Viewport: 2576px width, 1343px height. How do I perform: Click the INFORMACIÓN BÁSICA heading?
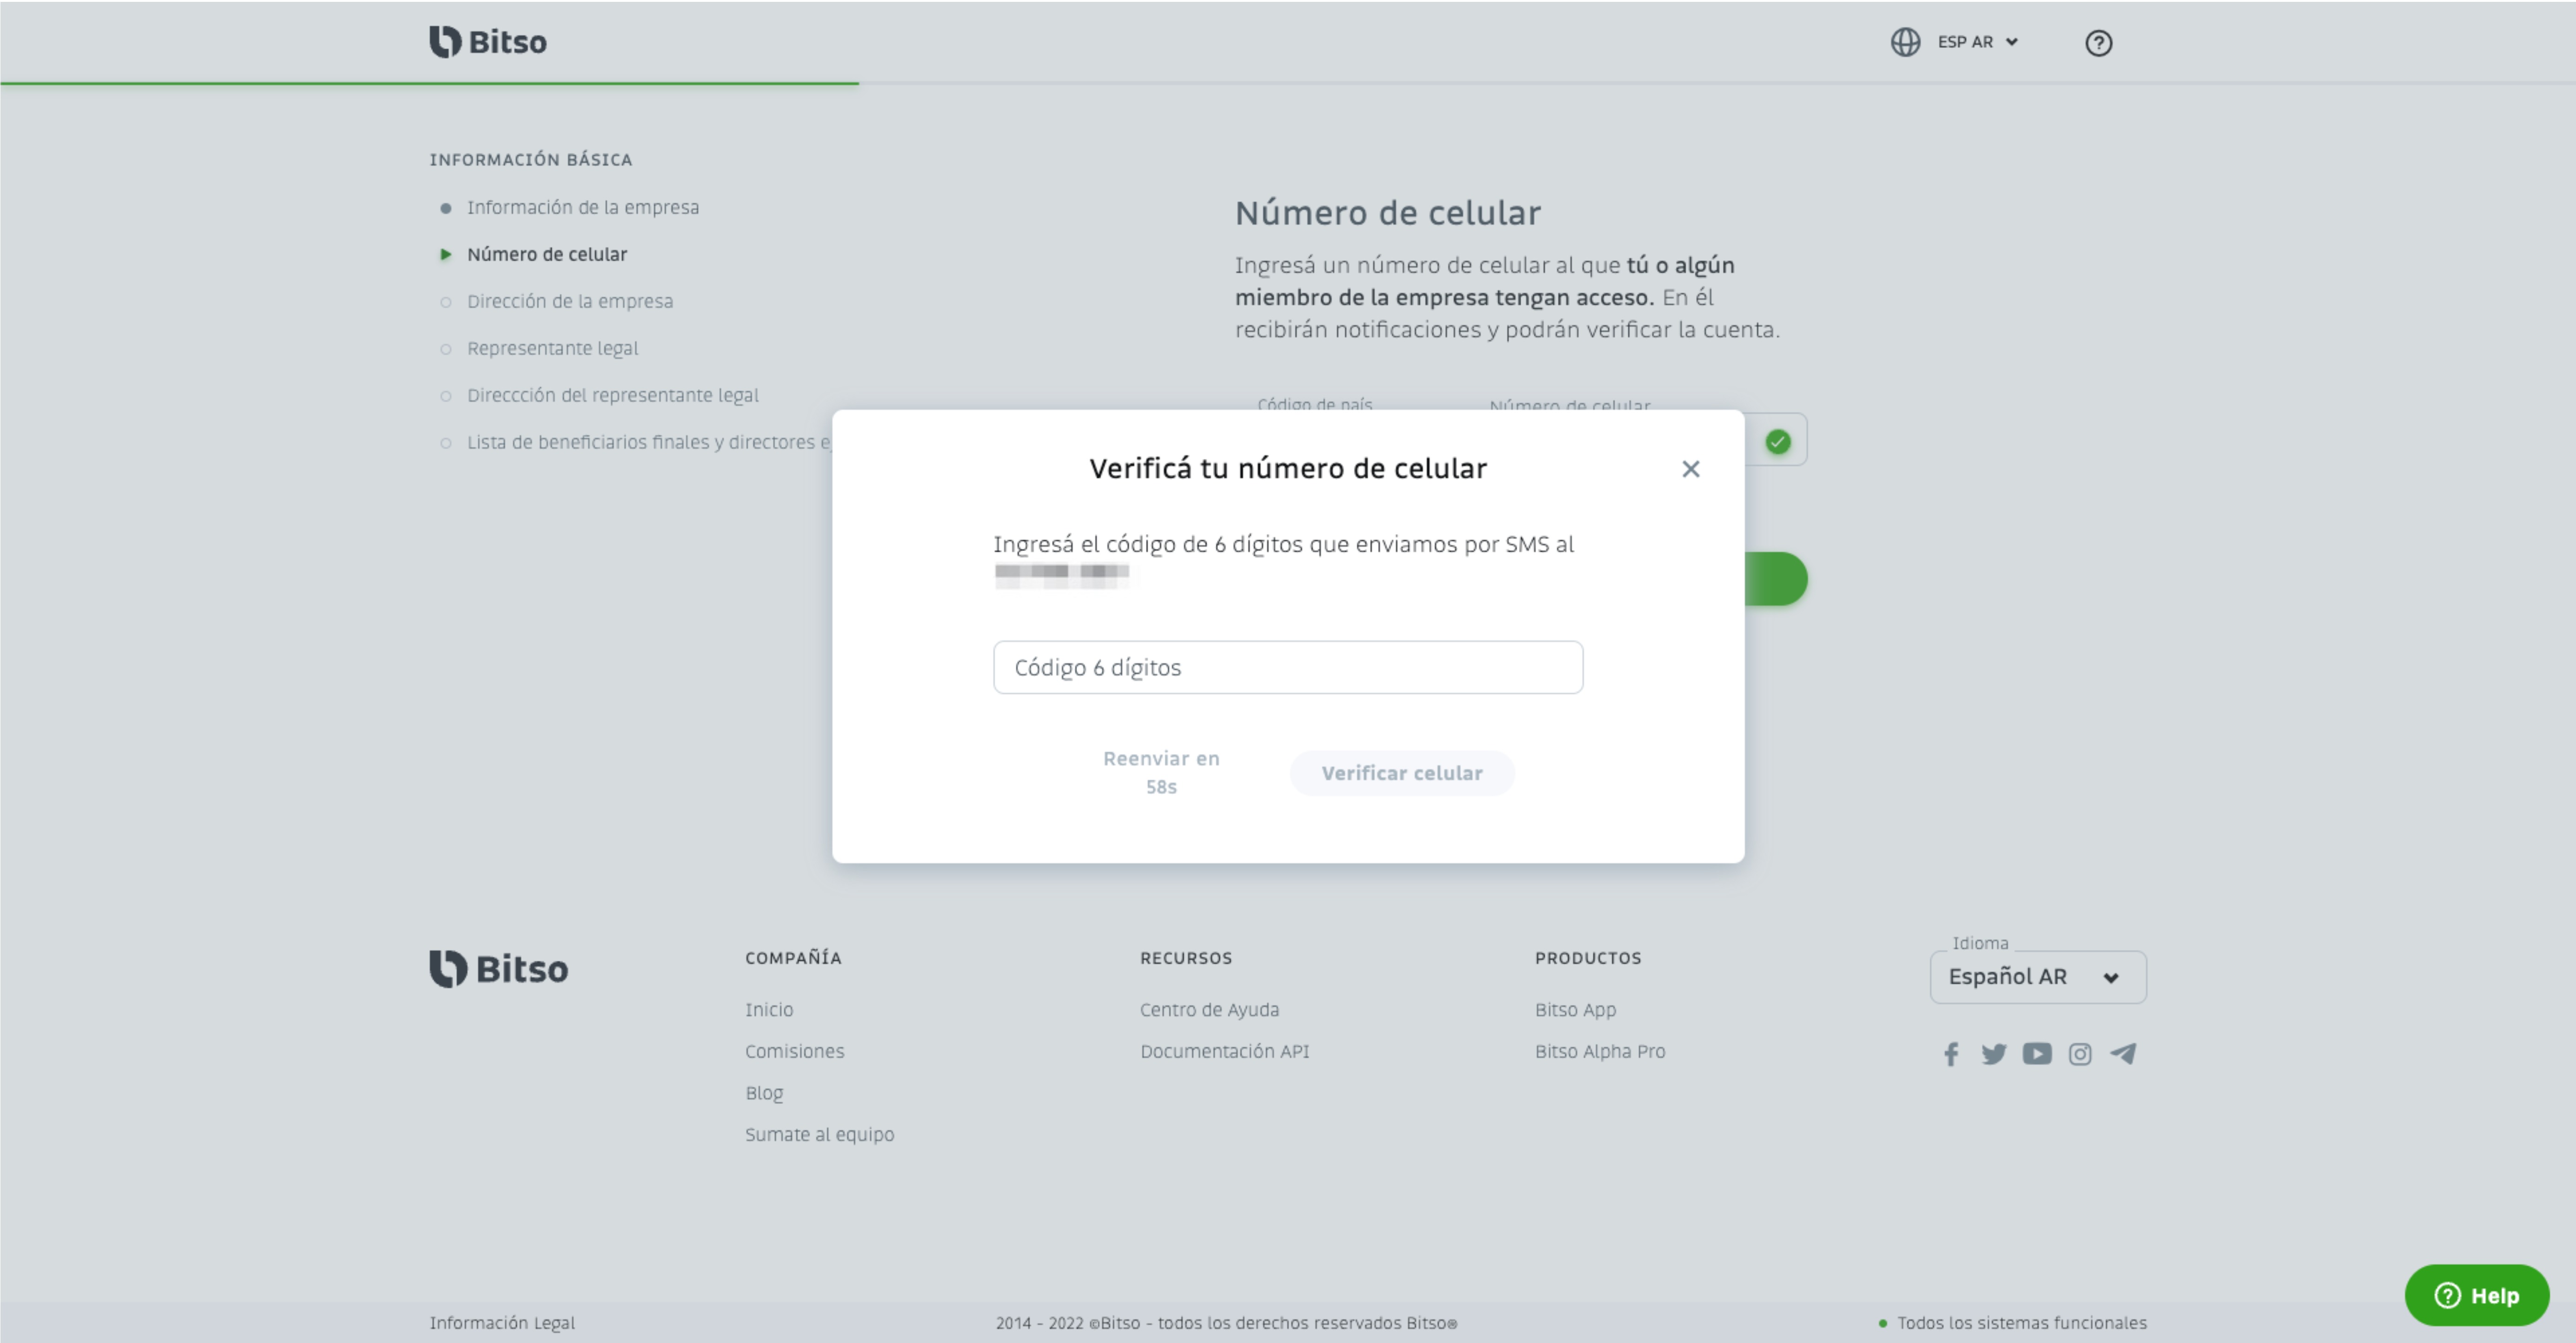pos(530,160)
